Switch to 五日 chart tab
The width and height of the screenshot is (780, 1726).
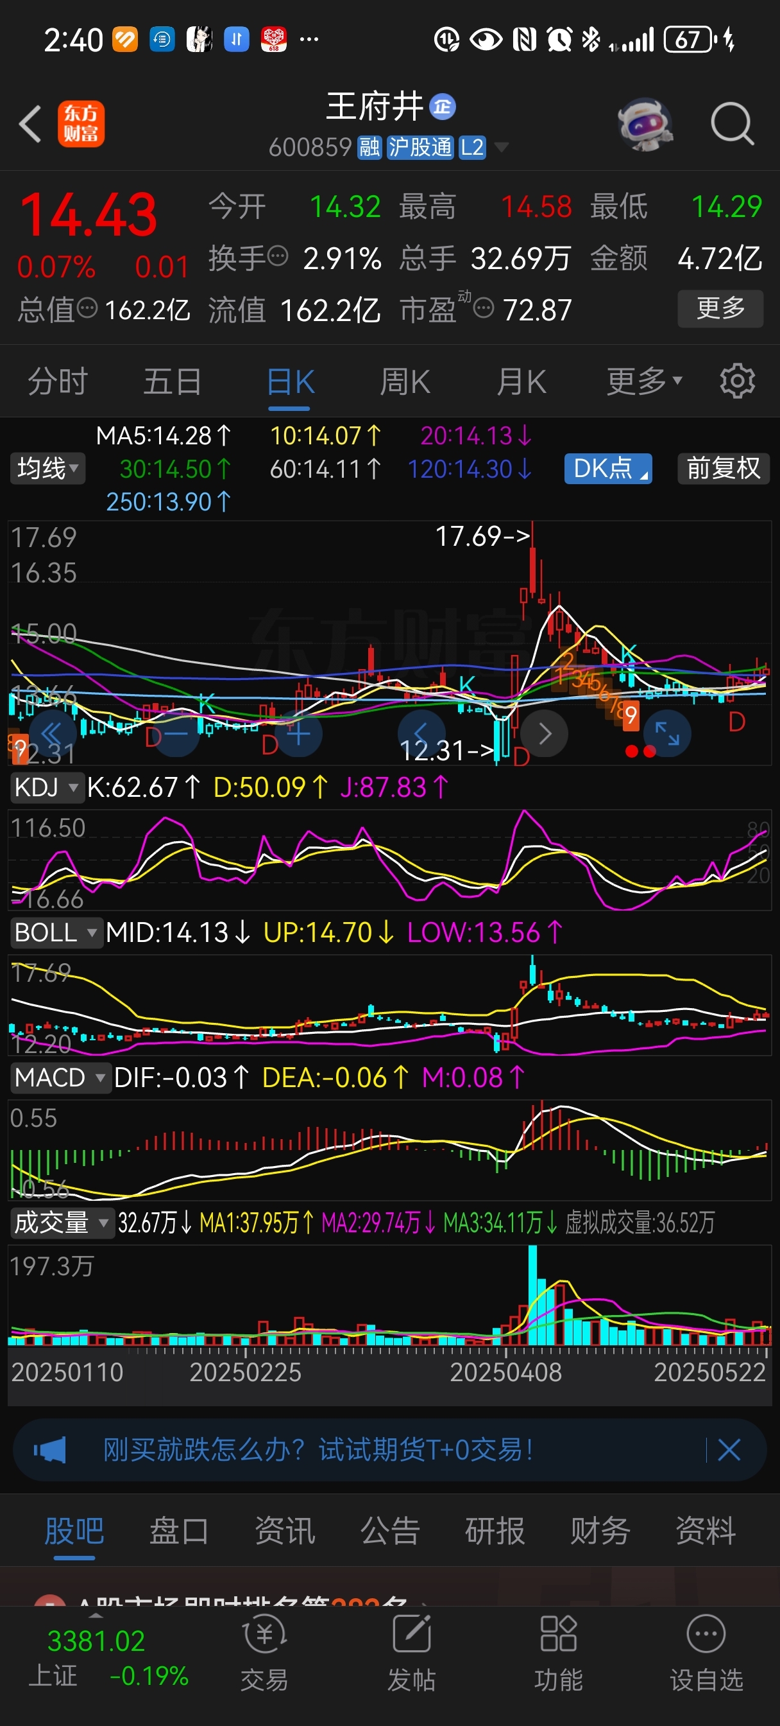point(173,381)
